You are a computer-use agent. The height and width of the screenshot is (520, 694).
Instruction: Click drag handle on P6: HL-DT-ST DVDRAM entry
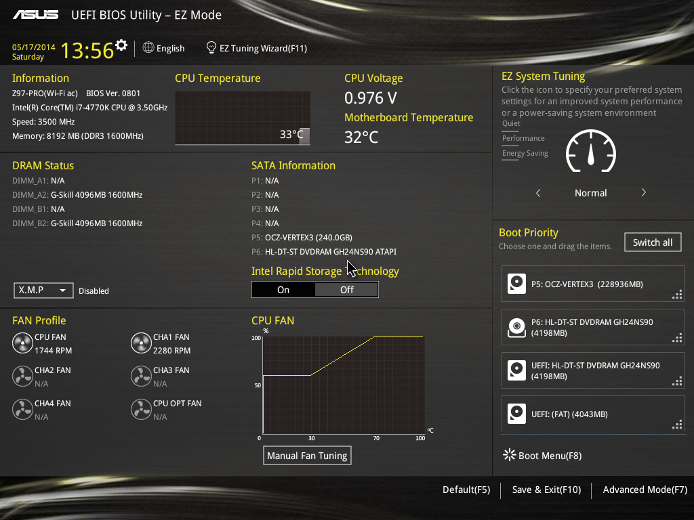677,339
